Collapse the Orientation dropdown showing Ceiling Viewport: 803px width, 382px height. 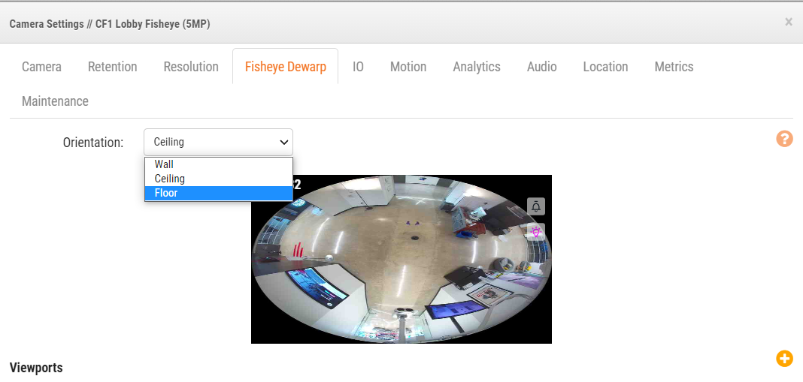click(218, 142)
